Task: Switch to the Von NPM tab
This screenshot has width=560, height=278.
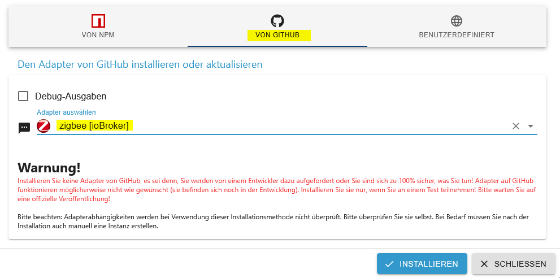Action: coord(98,27)
